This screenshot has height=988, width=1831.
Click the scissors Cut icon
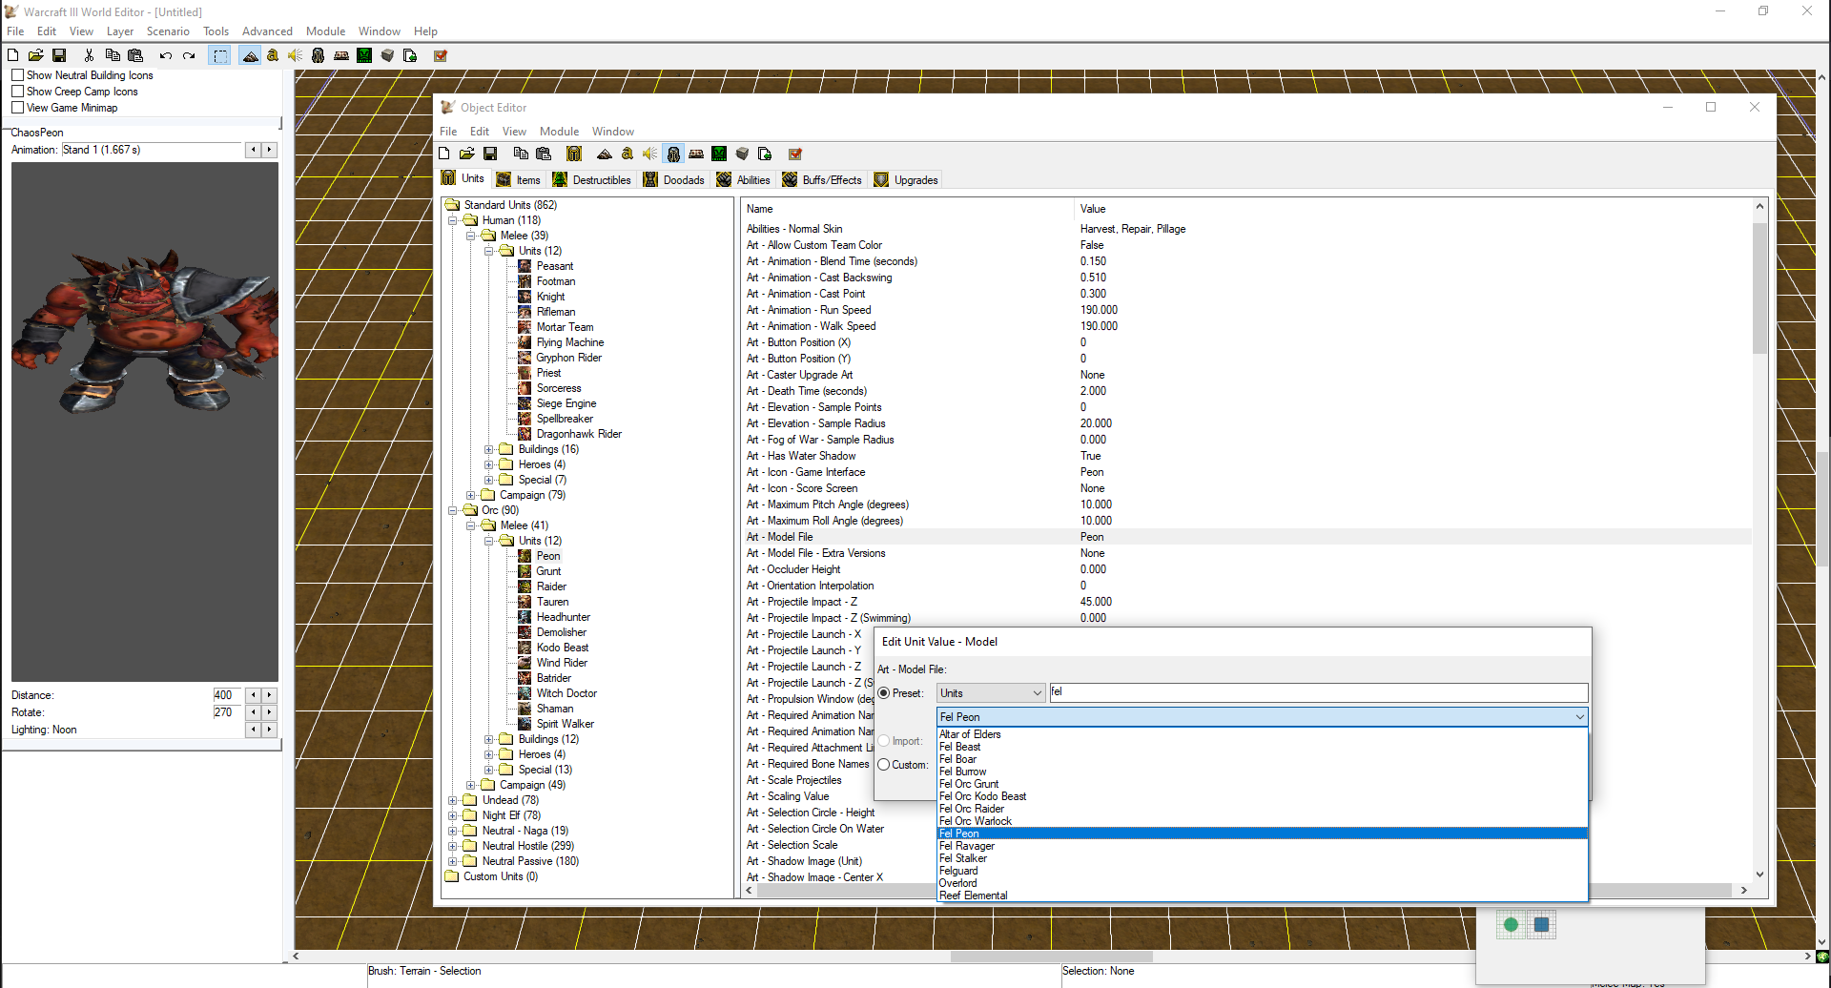(89, 56)
